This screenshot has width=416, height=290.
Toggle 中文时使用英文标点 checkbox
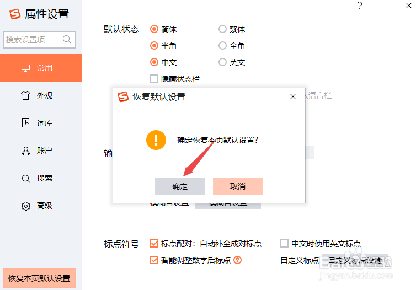click(285, 244)
